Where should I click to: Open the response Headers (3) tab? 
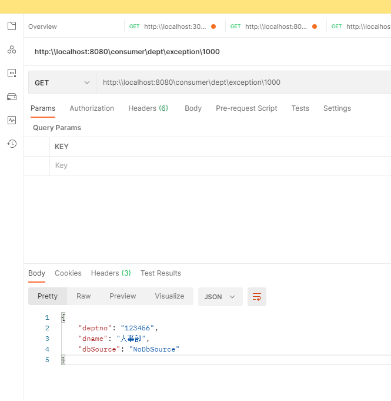[x=111, y=273]
